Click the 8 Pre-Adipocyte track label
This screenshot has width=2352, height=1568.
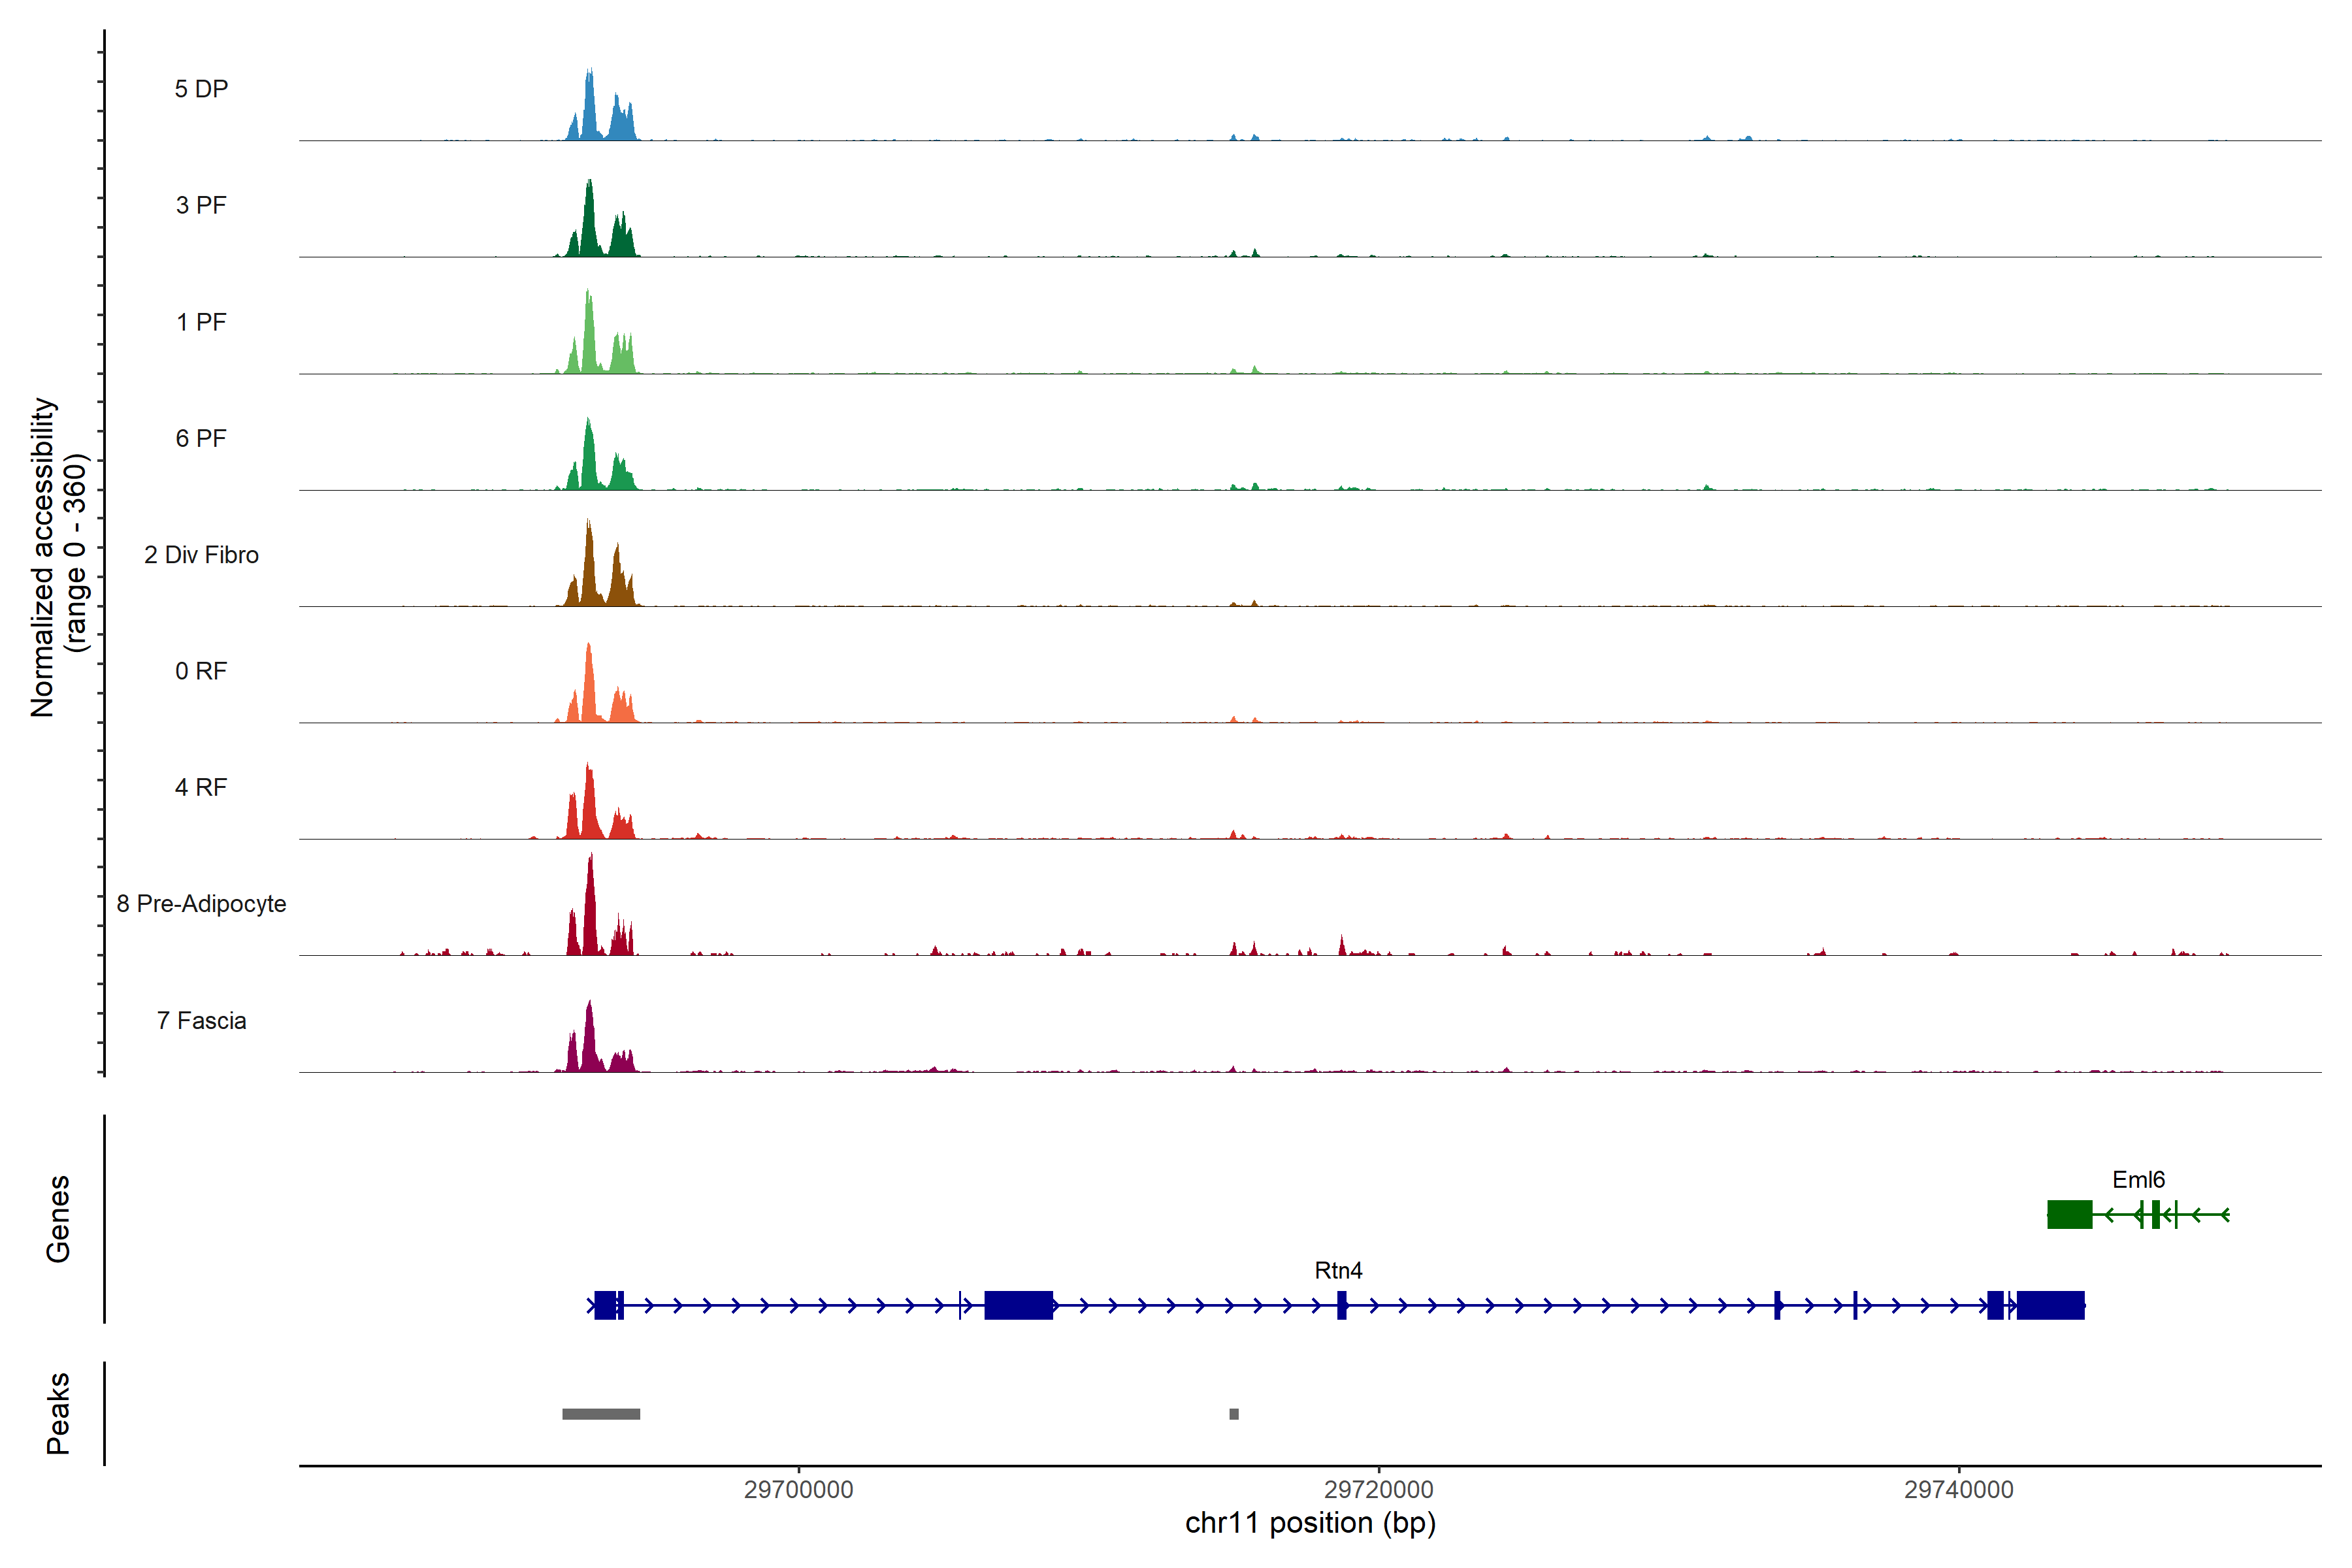(201, 904)
